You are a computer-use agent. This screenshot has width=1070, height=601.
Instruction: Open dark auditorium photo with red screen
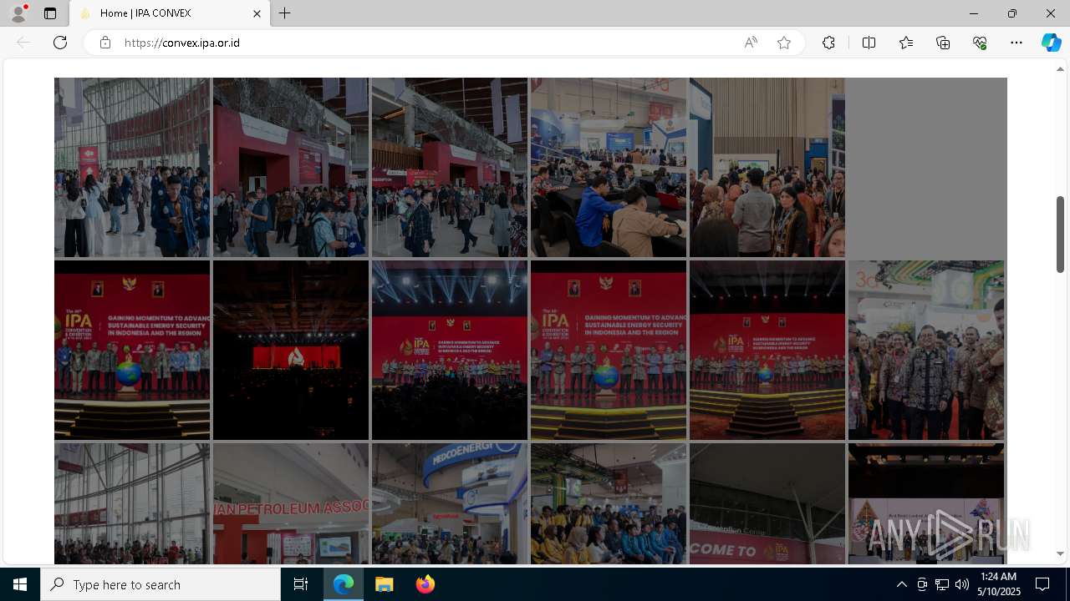tap(291, 350)
